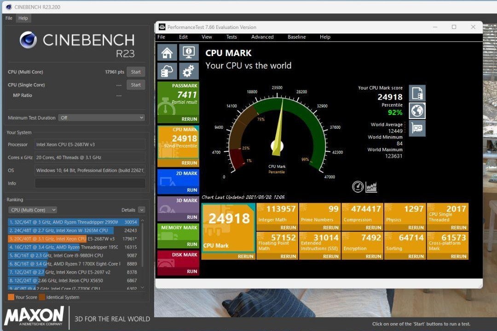This screenshot has height=331, width=497.
Task: Select the Intel Core i9-9880H ranking row
Action: [73, 255]
